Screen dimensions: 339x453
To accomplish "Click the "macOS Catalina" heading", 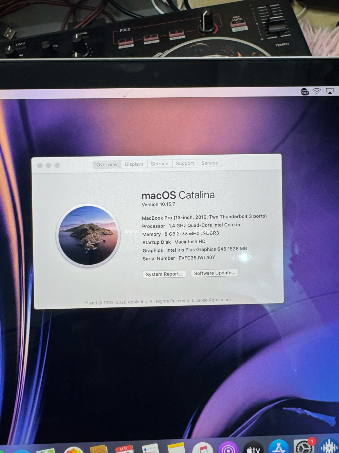I will [x=178, y=195].
